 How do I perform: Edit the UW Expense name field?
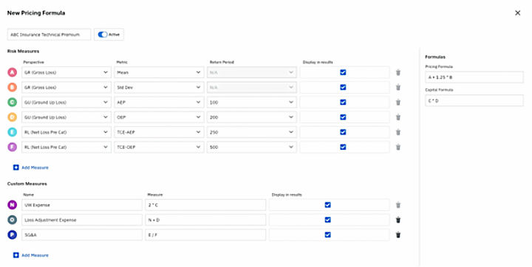coord(82,204)
